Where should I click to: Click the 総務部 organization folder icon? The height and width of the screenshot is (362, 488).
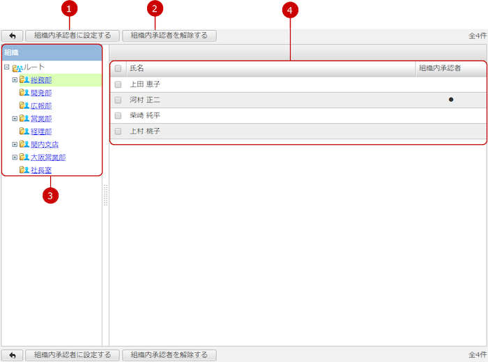(x=24, y=80)
